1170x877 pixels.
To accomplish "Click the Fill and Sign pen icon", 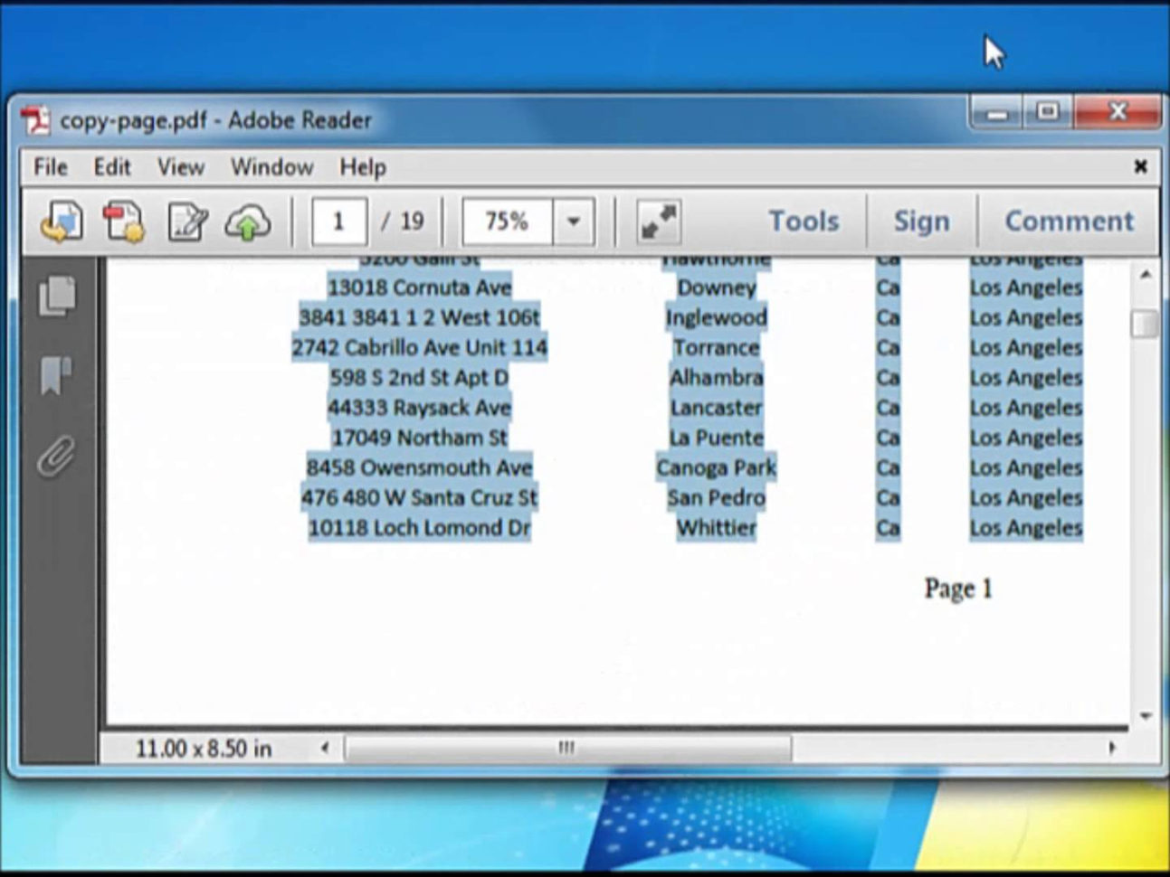I will [185, 221].
